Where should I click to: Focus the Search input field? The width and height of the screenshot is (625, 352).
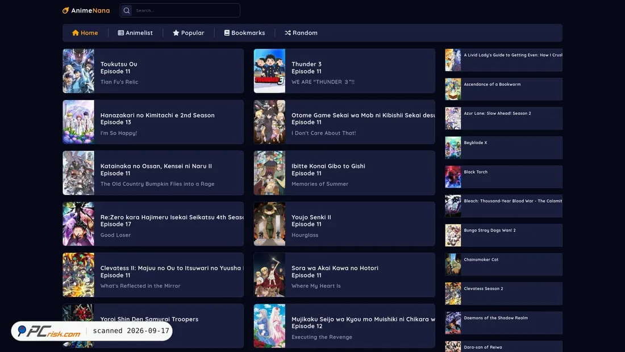[180, 10]
